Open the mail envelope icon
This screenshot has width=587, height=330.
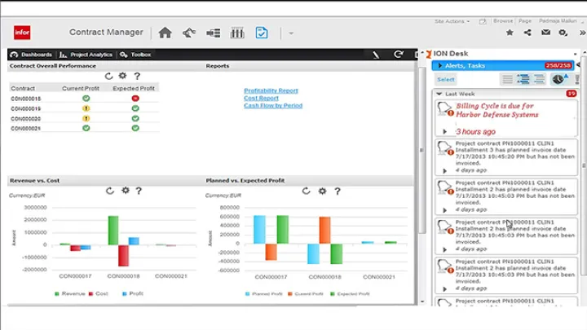[545, 33]
